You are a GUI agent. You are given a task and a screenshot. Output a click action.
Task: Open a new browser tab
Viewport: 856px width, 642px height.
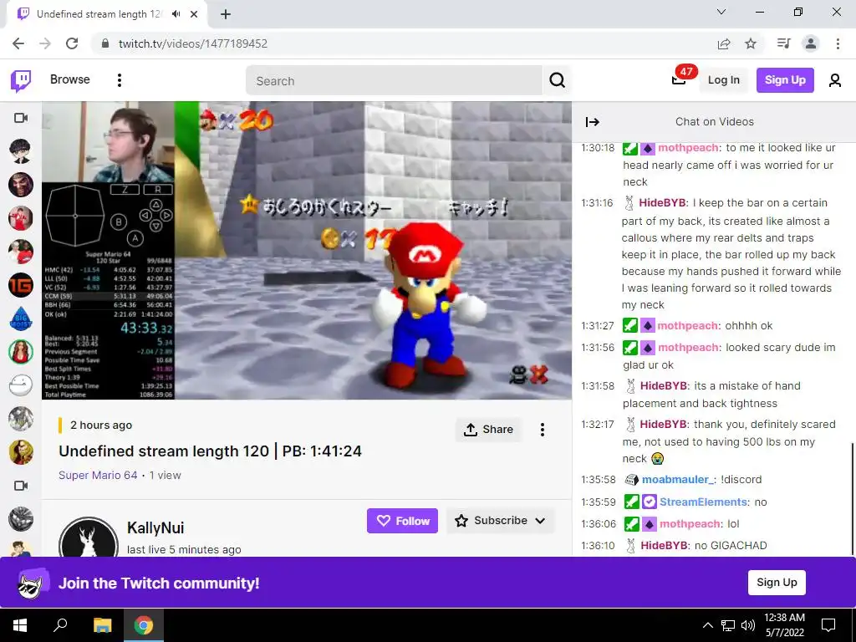[226, 15]
